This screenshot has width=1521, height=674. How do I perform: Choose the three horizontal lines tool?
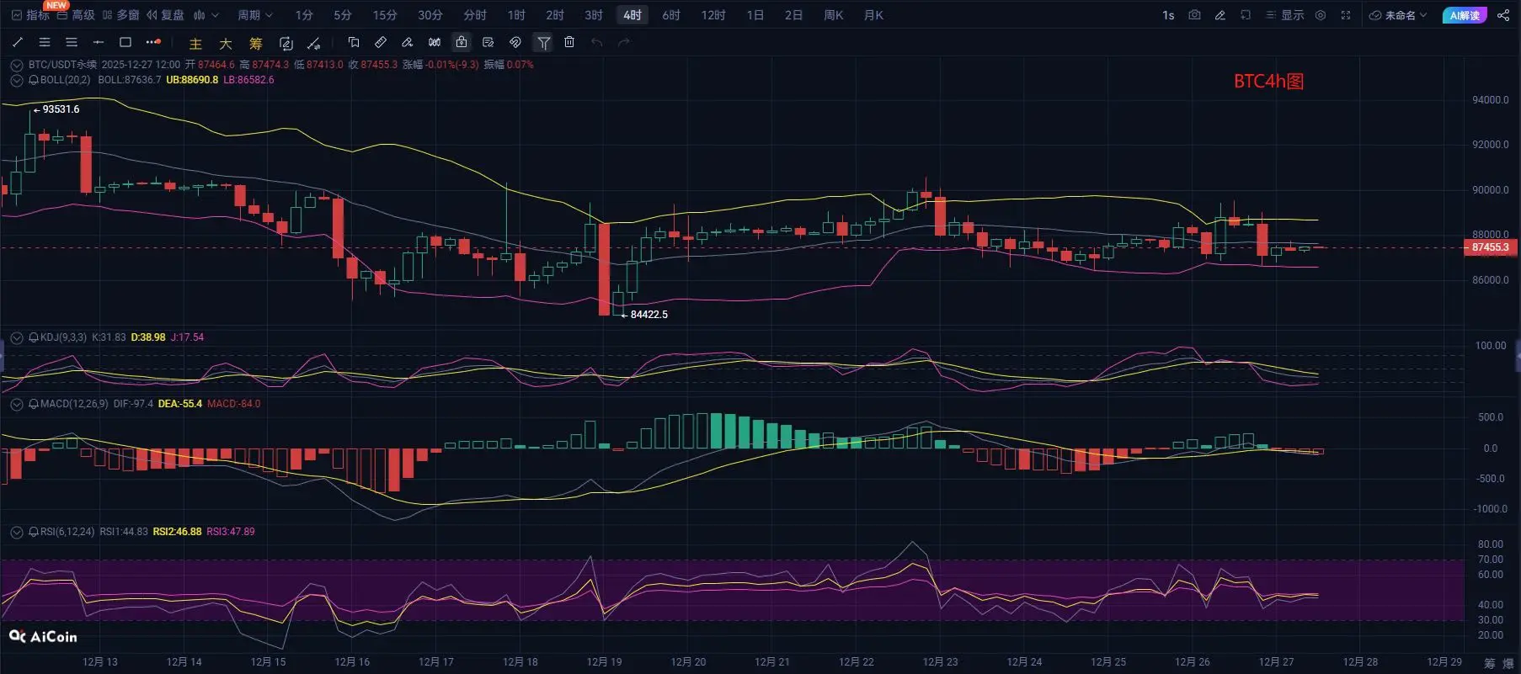pos(72,42)
